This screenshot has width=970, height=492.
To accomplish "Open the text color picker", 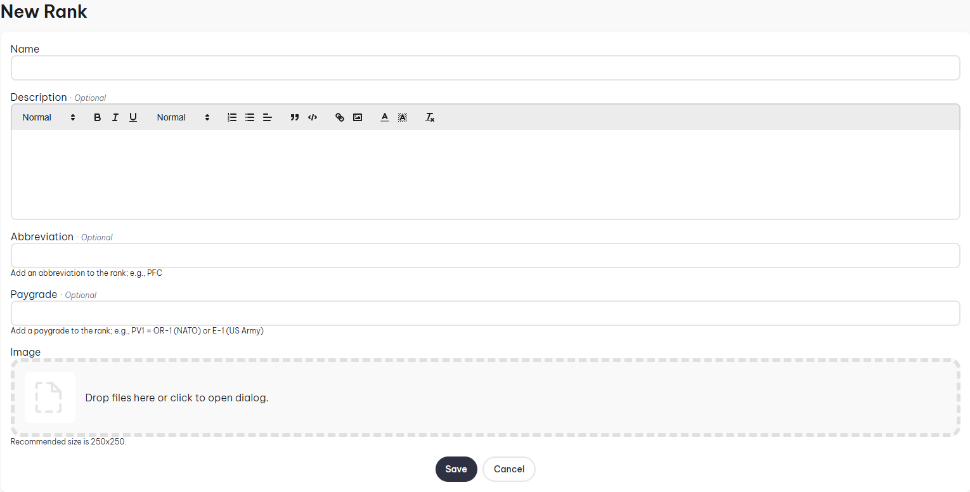I will (x=384, y=117).
